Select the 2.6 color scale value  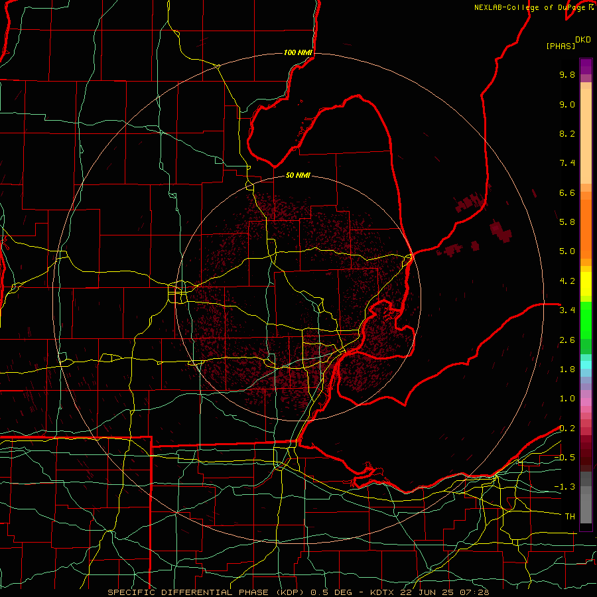[567, 340]
